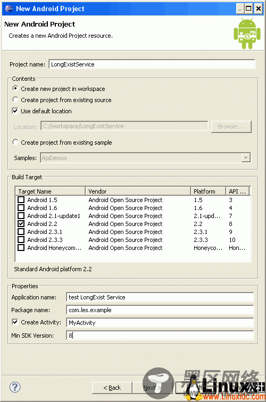The image size is (266, 402).
Task: Click API level '8' cell
Action: [230, 224]
